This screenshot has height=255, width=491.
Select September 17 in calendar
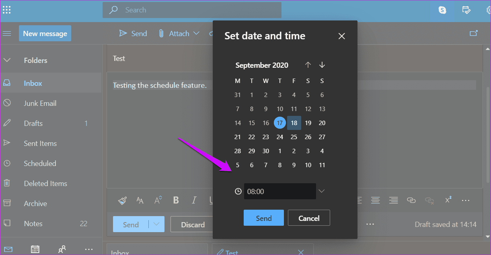point(280,123)
